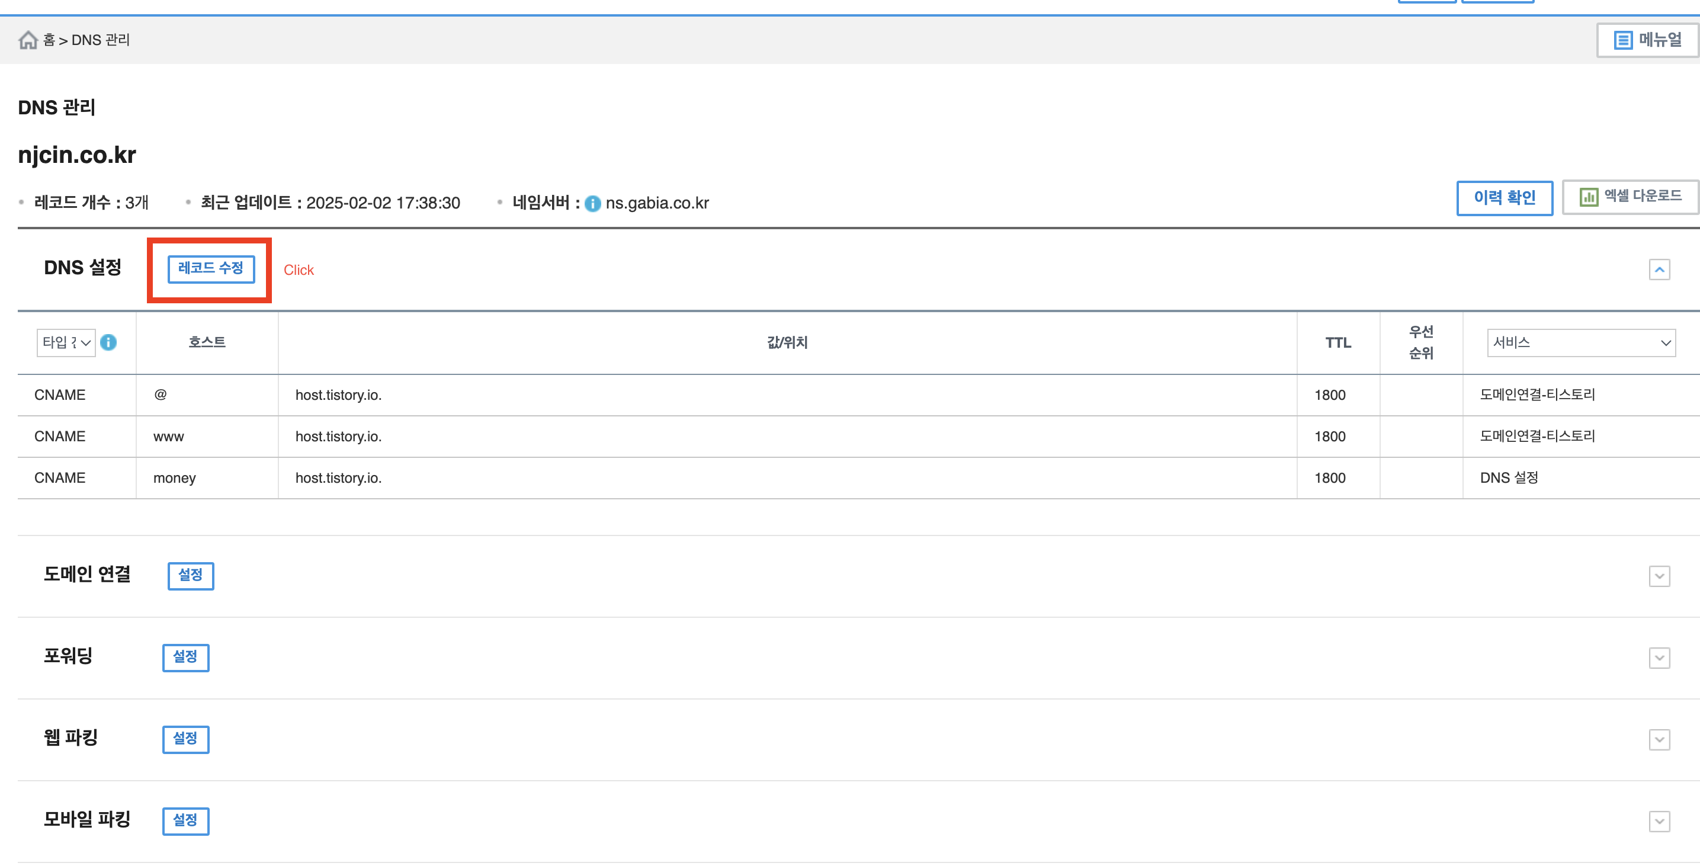1700x866 pixels.
Task: Expand the 모바일 파킹 section chevron
Action: [1659, 821]
